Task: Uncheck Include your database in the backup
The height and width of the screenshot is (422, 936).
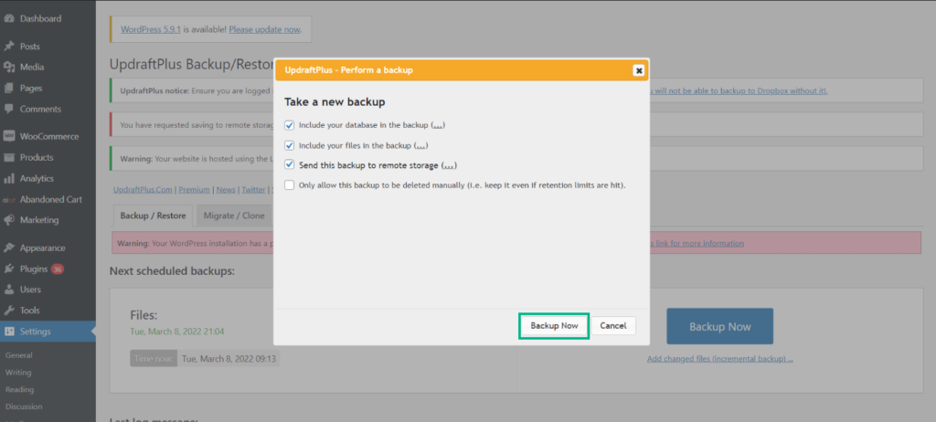Action: (x=290, y=125)
